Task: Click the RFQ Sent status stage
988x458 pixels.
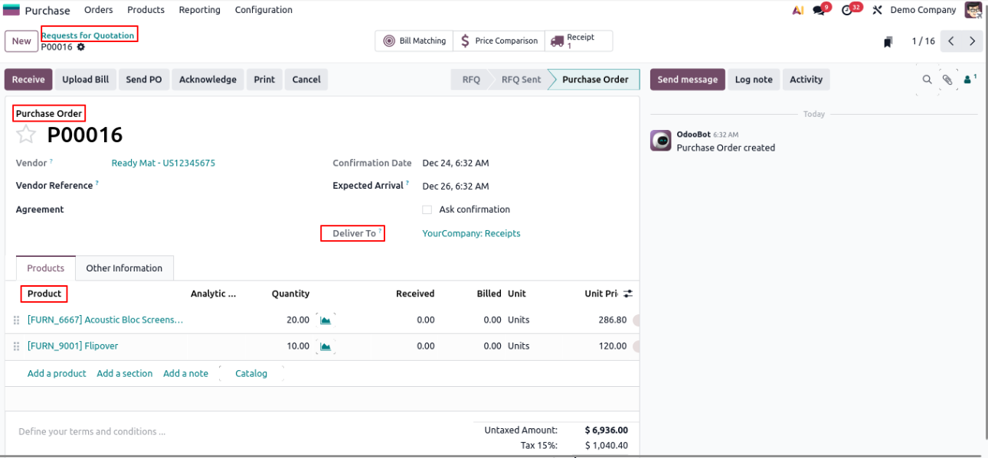Action: 521,80
